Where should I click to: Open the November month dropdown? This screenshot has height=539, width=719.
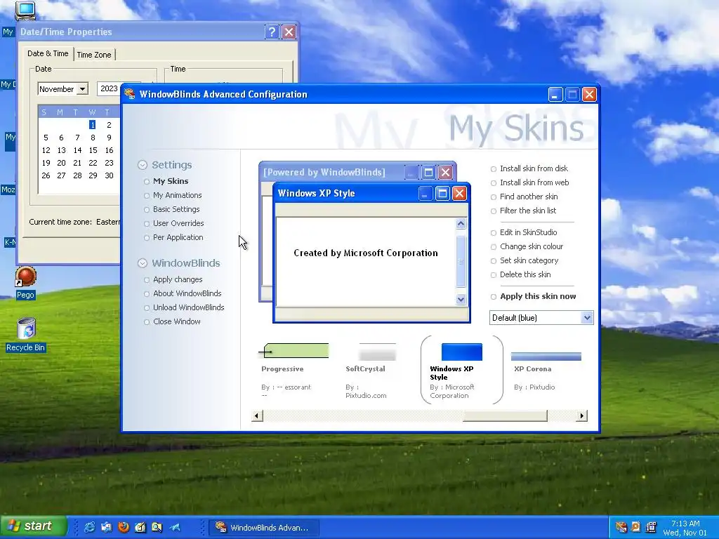tap(62, 88)
